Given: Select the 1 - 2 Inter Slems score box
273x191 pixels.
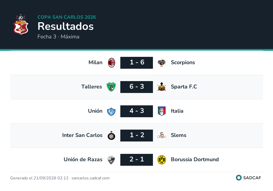Looking at the screenshot, I should tap(137, 135).
